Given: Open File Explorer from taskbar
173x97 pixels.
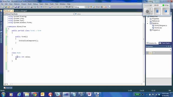Looking at the screenshot, I should [27, 95].
